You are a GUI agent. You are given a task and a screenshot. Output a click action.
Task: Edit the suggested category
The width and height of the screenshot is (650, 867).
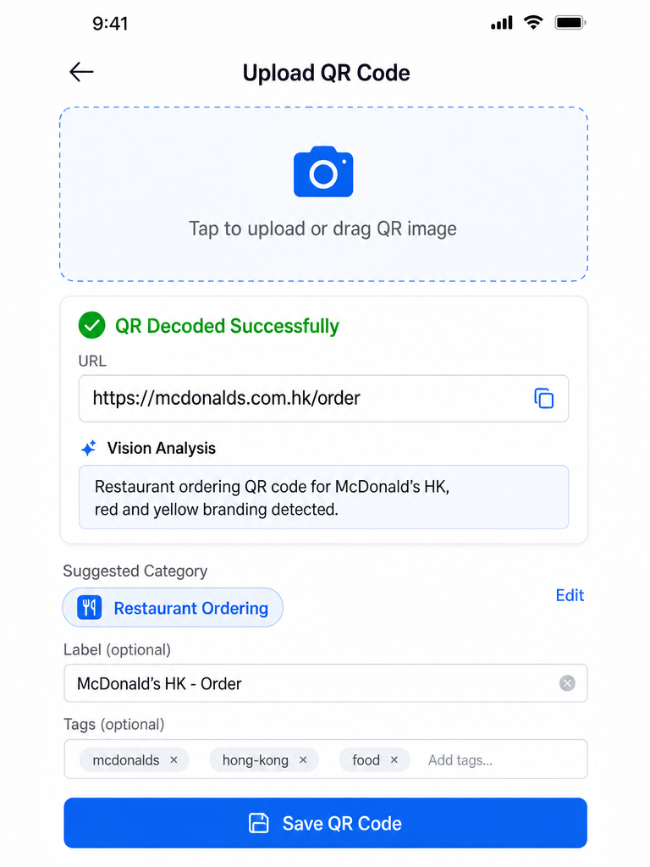(570, 595)
